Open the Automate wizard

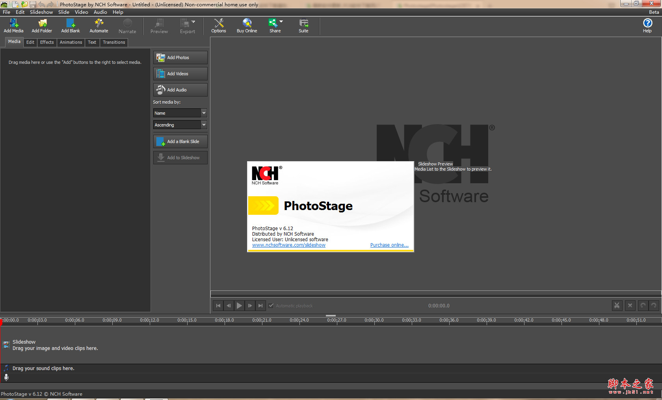coord(99,26)
